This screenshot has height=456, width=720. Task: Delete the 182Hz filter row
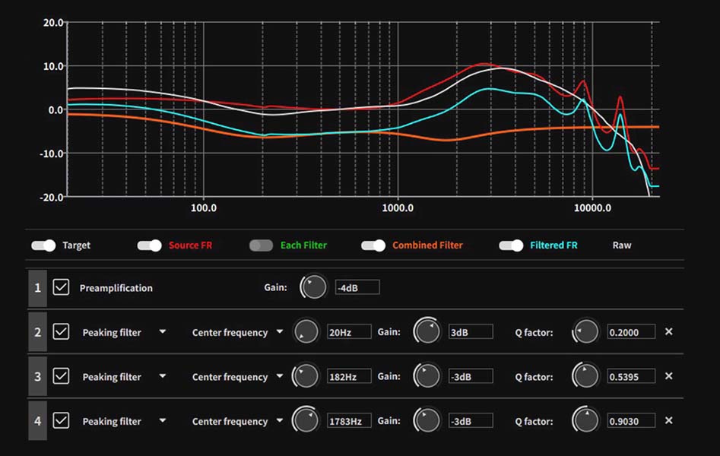[x=668, y=376]
